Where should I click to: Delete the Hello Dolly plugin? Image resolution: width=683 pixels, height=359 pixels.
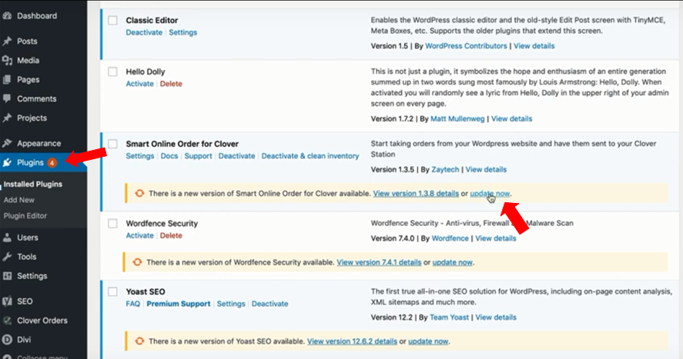coord(171,84)
